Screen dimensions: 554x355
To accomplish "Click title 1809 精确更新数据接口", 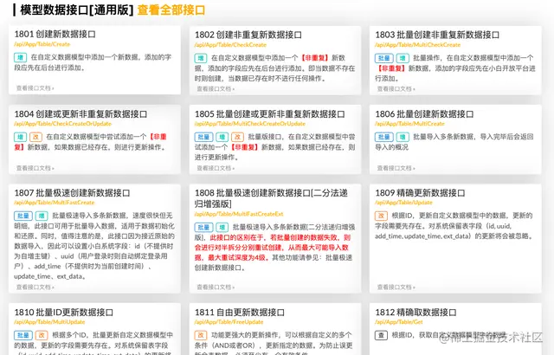I will click(x=420, y=193).
